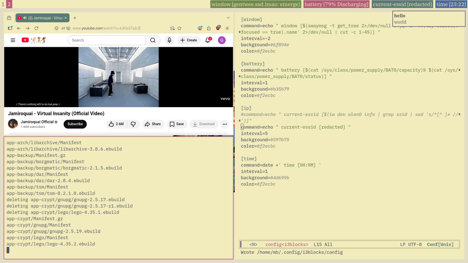Go to YouTube home via the logo
The height and width of the screenshot is (263, 468).
coord(24,40)
